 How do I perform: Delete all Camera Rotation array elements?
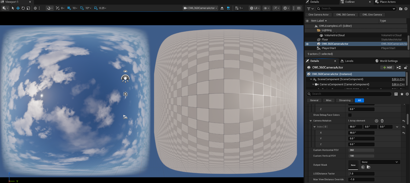click(x=382, y=121)
